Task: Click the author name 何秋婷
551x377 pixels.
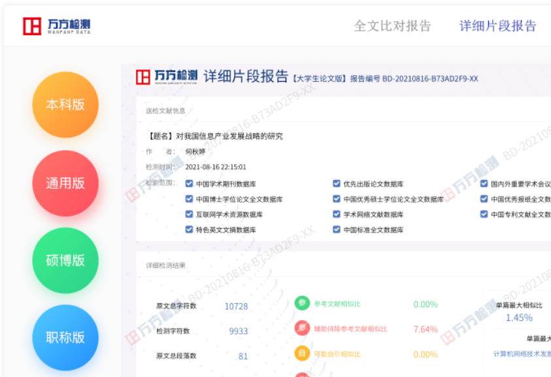Action: point(195,152)
